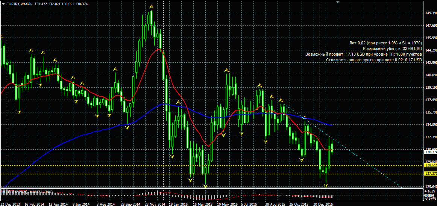Click the 25 Oct 2015 date label

pos(299,204)
